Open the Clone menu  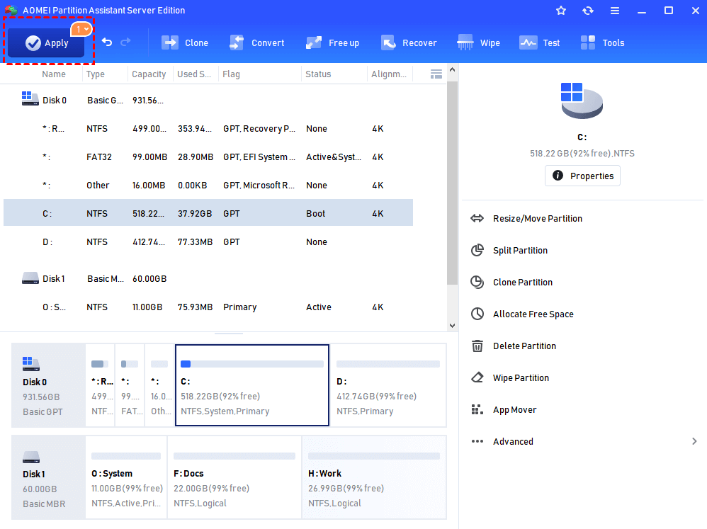tap(185, 42)
